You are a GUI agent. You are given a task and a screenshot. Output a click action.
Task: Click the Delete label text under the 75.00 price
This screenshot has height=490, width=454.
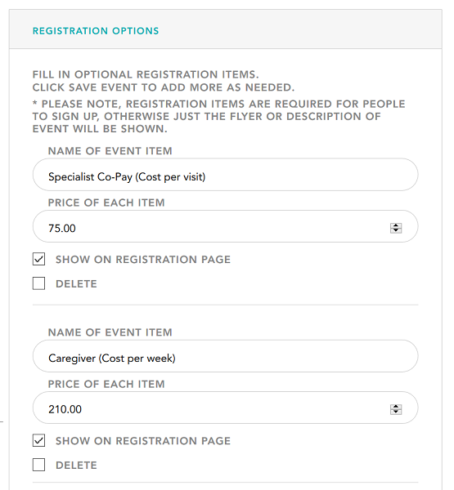point(76,283)
